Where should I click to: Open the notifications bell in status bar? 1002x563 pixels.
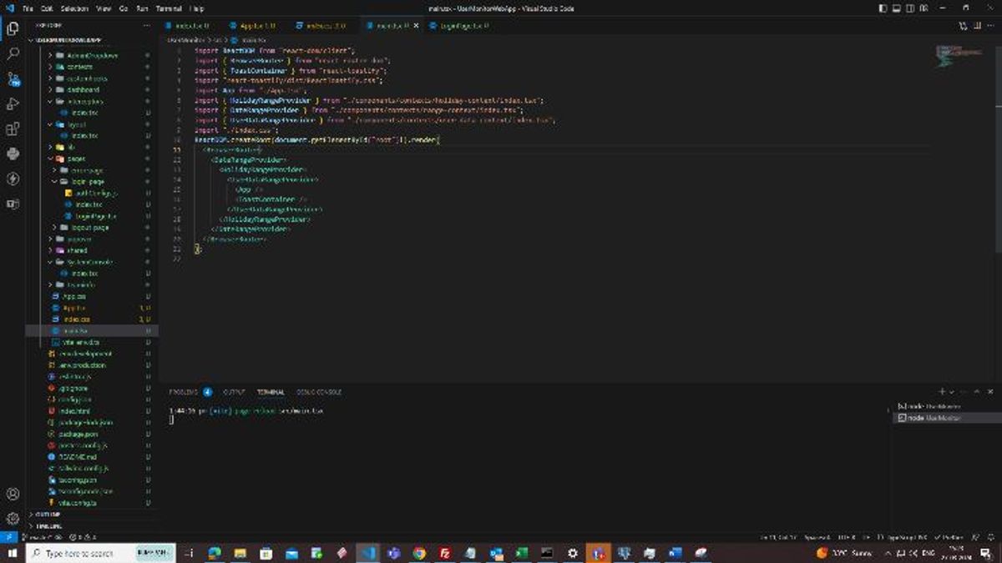coord(989,537)
